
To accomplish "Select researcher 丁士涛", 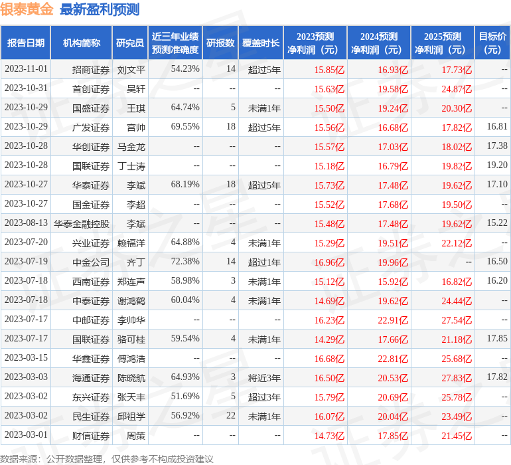I will click(131, 166).
